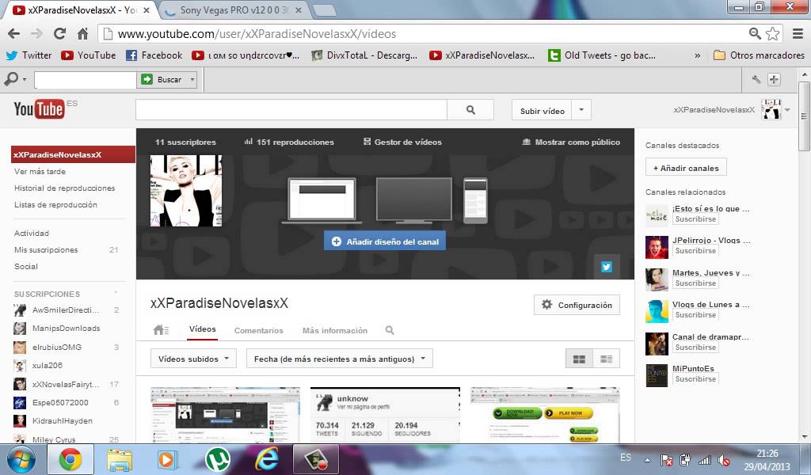Click the channel search magnifier icon

[x=390, y=330]
